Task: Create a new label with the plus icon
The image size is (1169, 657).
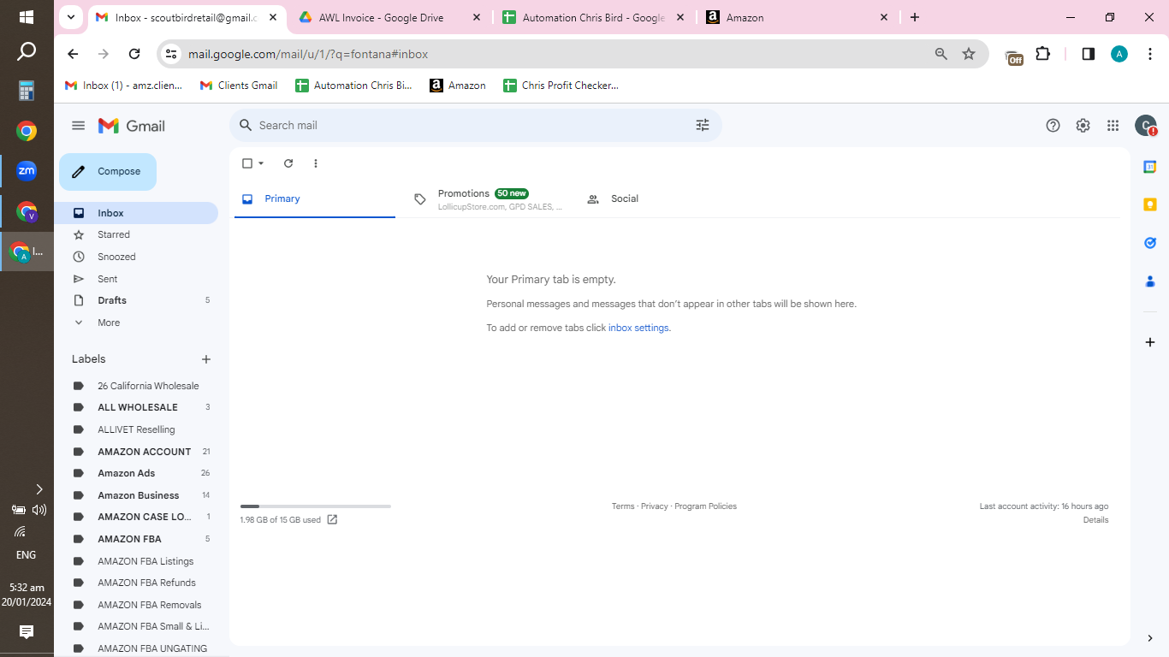Action: coord(205,359)
